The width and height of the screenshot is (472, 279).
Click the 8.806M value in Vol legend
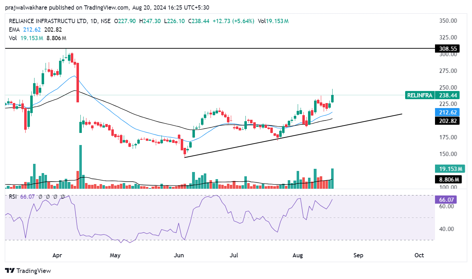tap(56, 38)
